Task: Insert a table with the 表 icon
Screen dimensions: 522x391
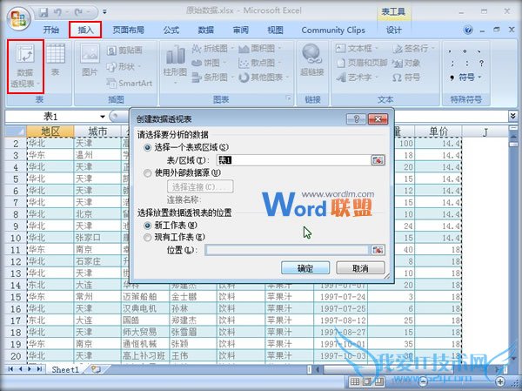Action: (56, 61)
